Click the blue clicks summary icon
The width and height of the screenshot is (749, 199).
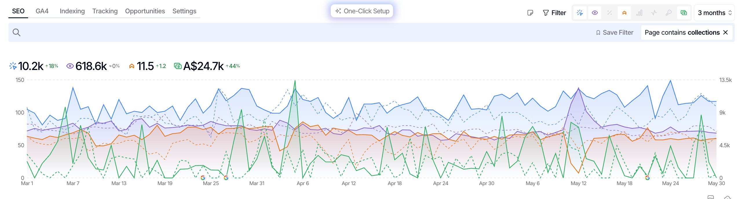coord(13,66)
